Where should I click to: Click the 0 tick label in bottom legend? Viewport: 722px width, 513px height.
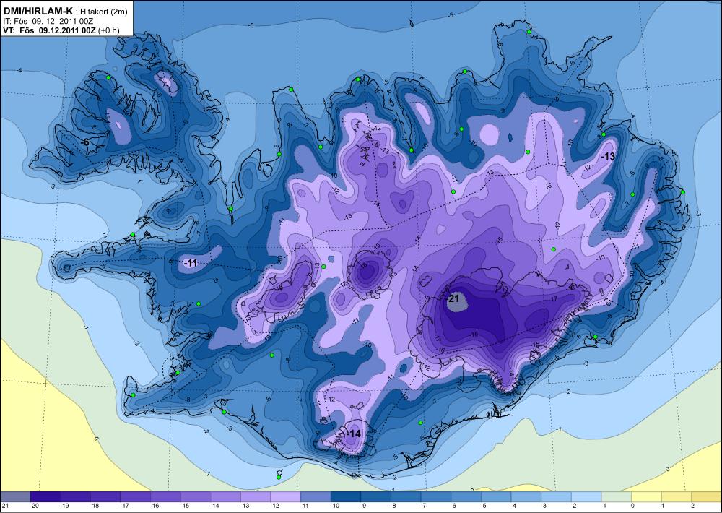coord(632,506)
